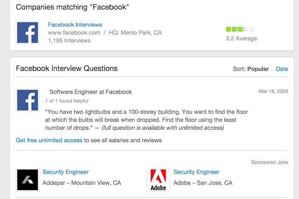Screen dimensions: 299x199
Task: Click the 1 of 1 found helpful text
Action: tap(67, 101)
